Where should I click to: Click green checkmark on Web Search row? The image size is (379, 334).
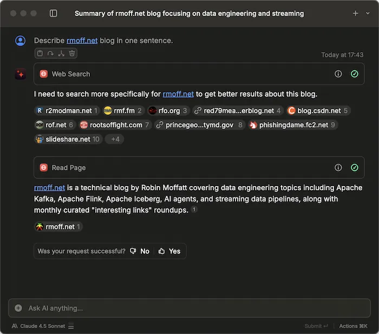click(x=355, y=74)
